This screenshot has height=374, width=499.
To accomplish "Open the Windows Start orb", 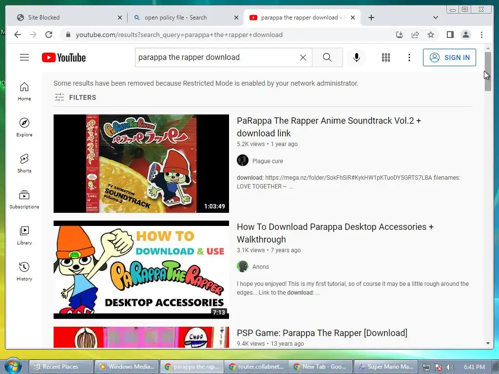I will click(x=12, y=366).
